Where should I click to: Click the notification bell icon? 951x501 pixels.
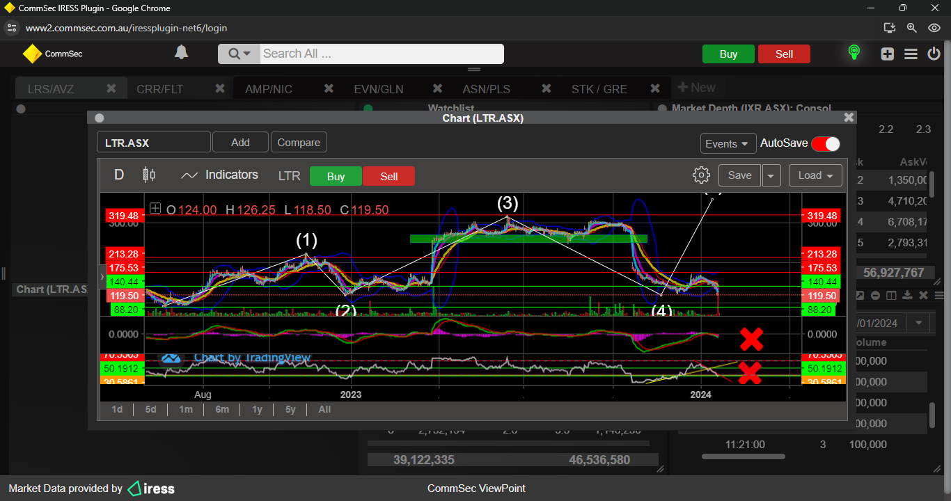181,53
